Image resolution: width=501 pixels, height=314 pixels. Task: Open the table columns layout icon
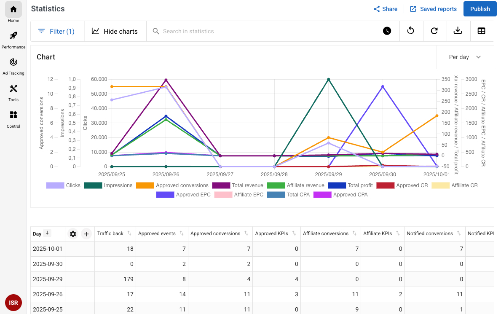click(x=481, y=31)
